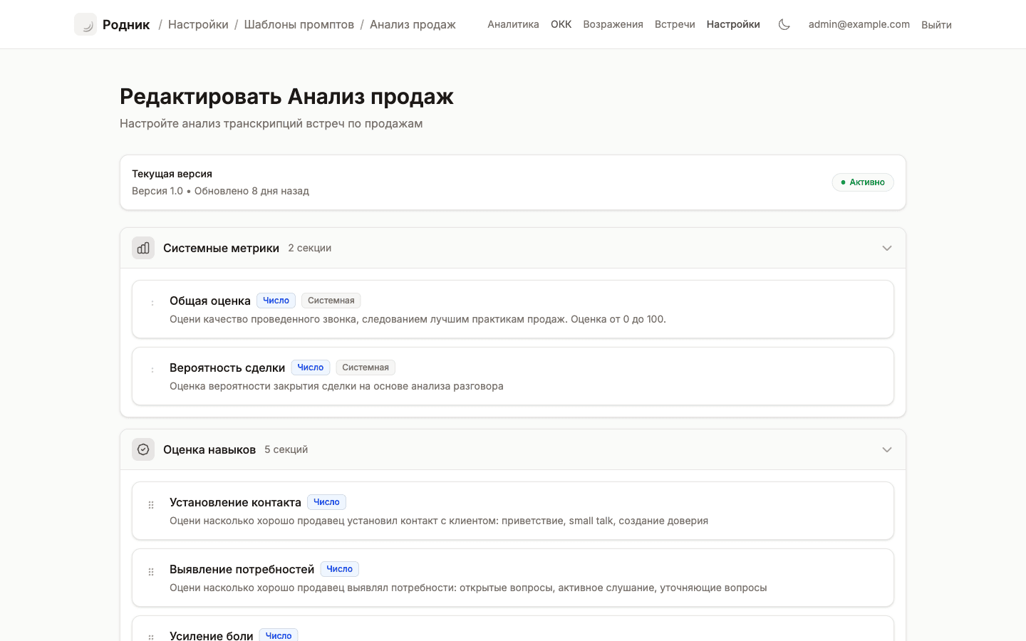
Task: Click the drag handle next to Вероятность сделки
Action: click(x=152, y=368)
